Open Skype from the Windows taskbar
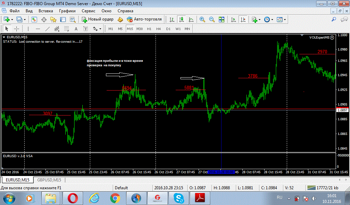This screenshot has height=205, width=350. (178, 198)
